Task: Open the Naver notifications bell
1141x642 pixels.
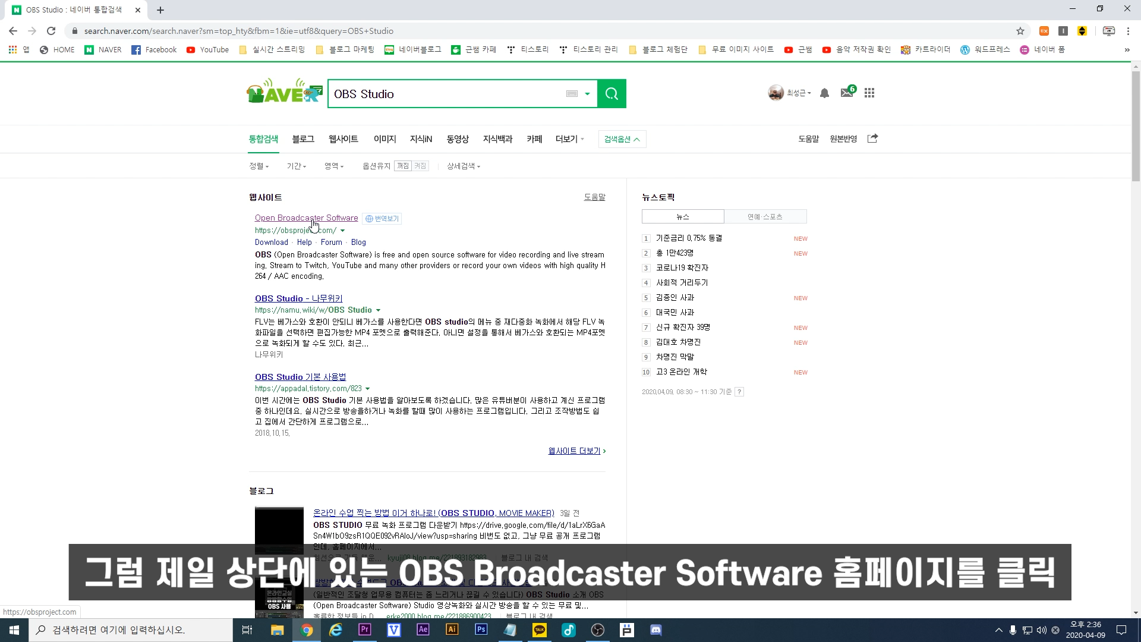Action: coord(824,93)
